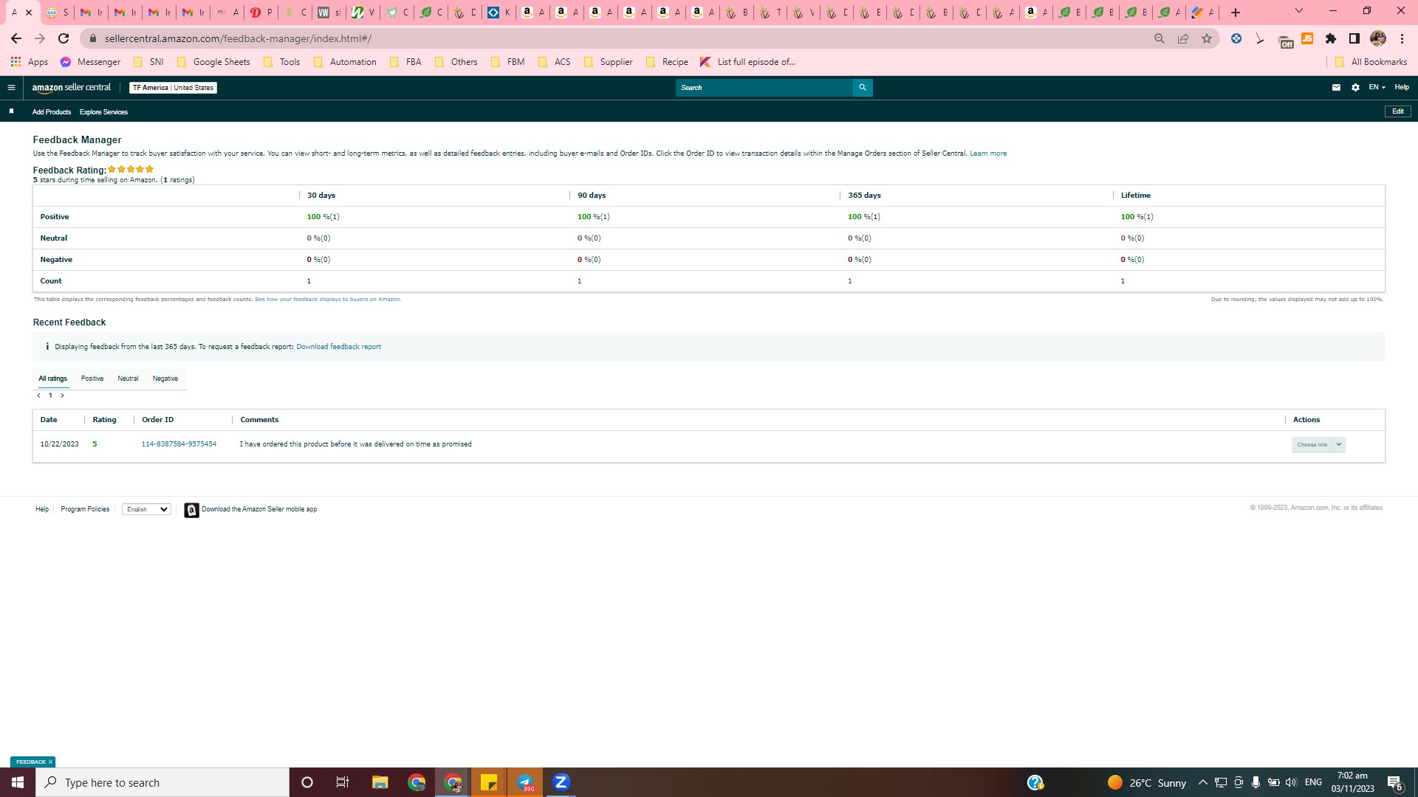Go to next feedback page arrow
The height and width of the screenshot is (797, 1418).
coord(62,396)
